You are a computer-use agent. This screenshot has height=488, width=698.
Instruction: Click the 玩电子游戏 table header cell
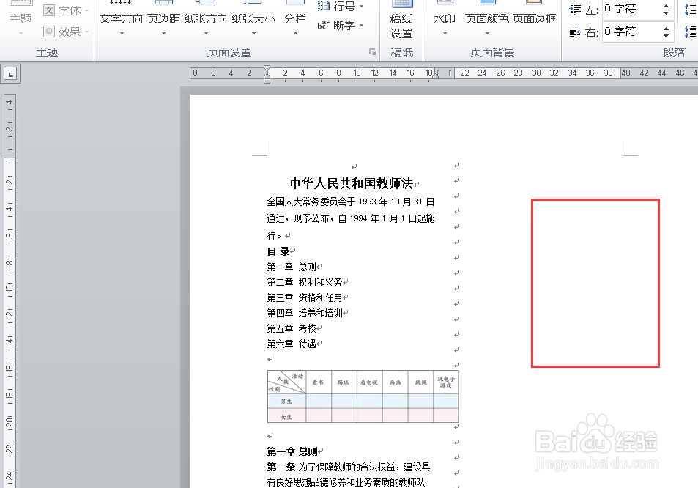[x=446, y=382]
